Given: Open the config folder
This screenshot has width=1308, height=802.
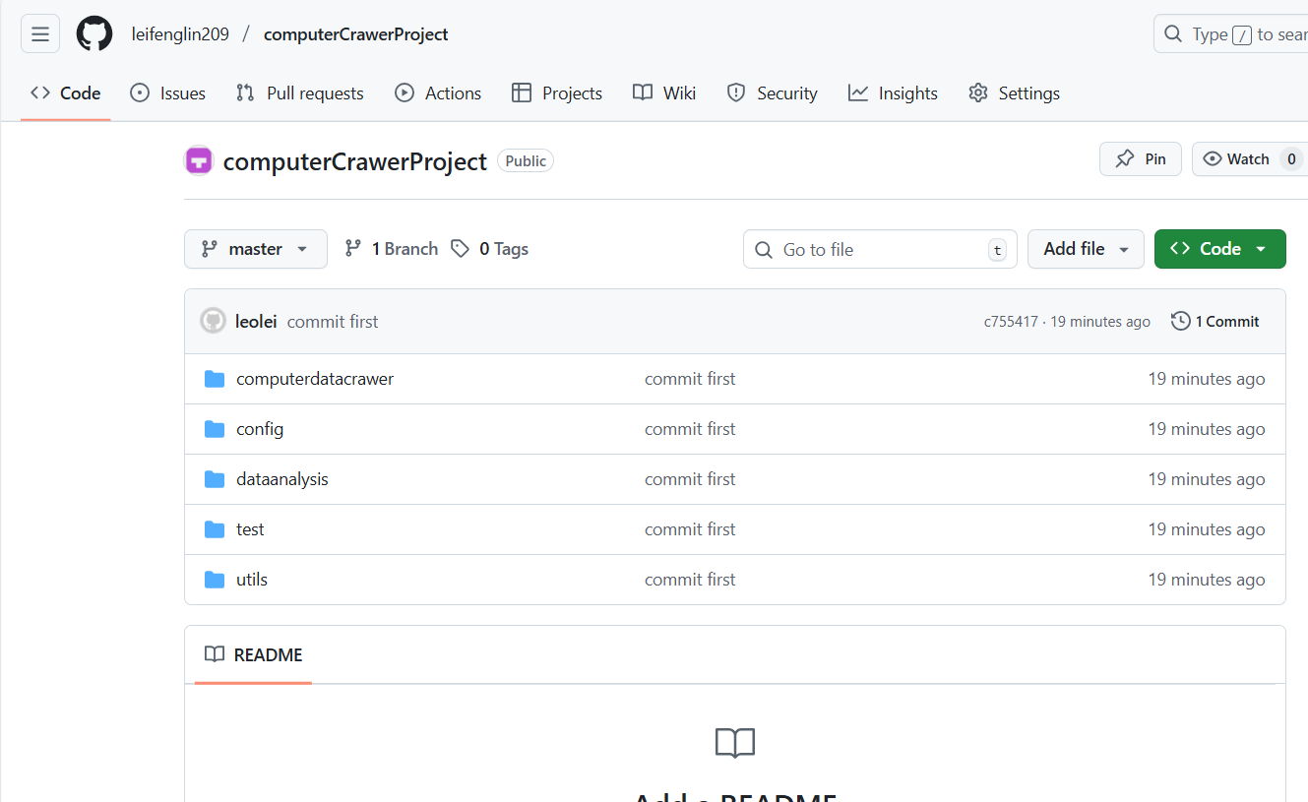Looking at the screenshot, I should 260,429.
